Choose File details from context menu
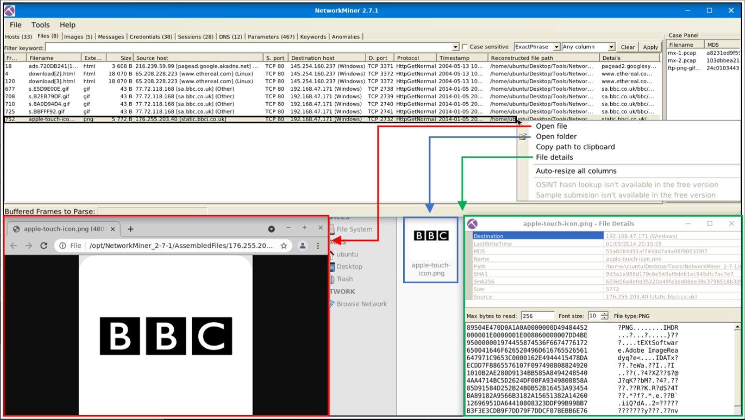 click(554, 158)
